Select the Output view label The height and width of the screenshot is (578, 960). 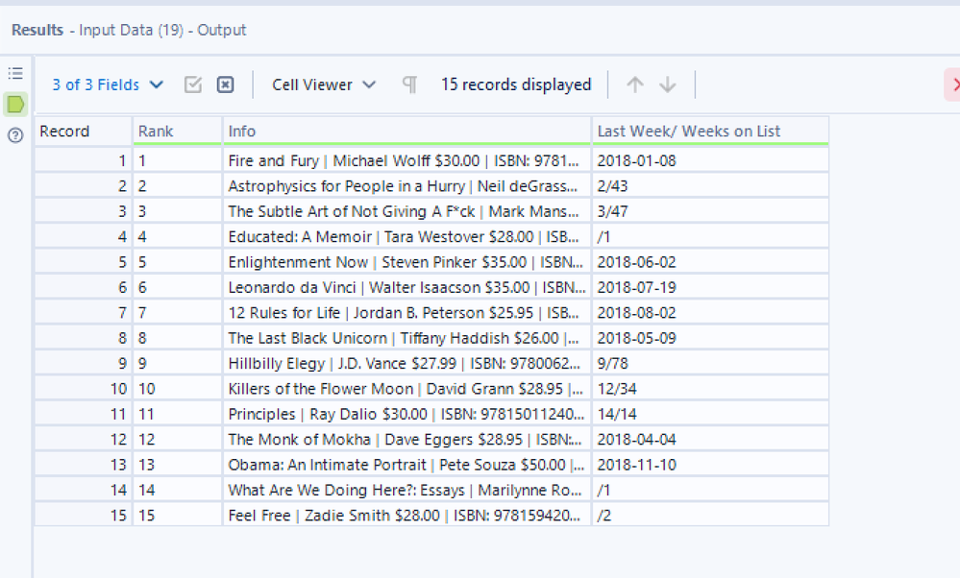pos(224,30)
